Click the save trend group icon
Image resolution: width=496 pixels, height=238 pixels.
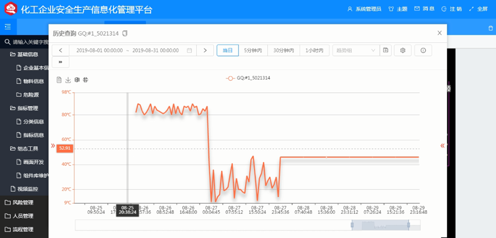(385, 50)
